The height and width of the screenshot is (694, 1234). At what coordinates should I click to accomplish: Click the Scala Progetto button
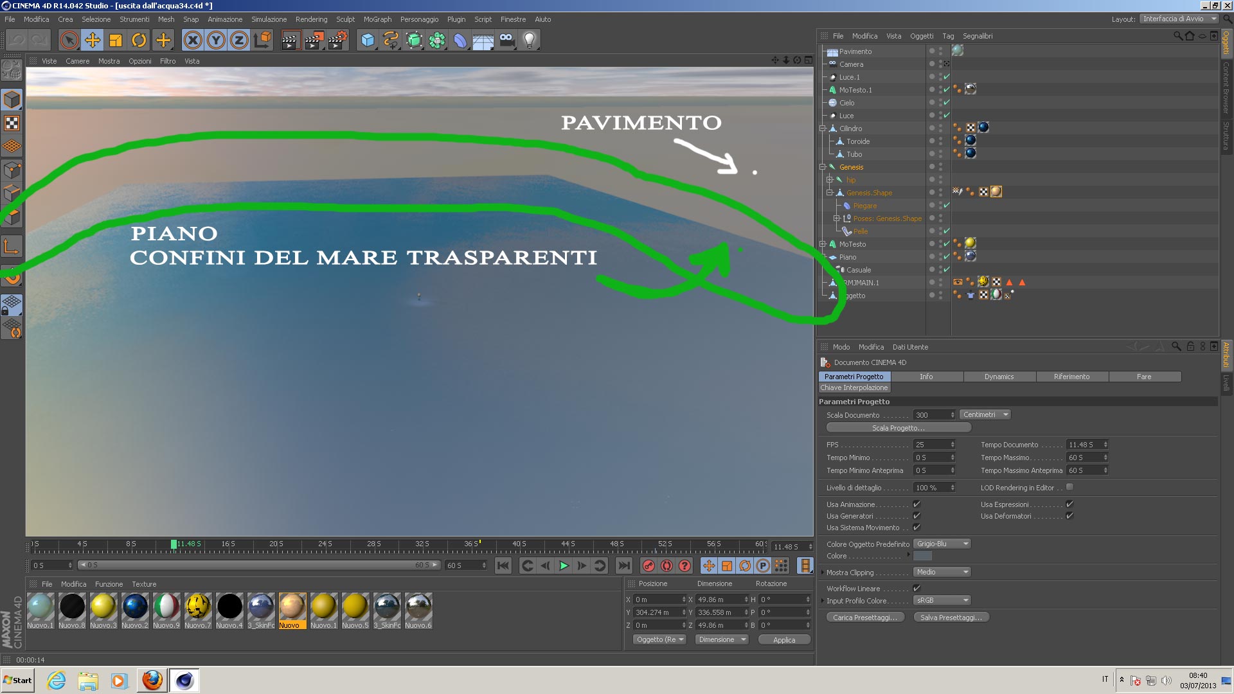point(898,428)
